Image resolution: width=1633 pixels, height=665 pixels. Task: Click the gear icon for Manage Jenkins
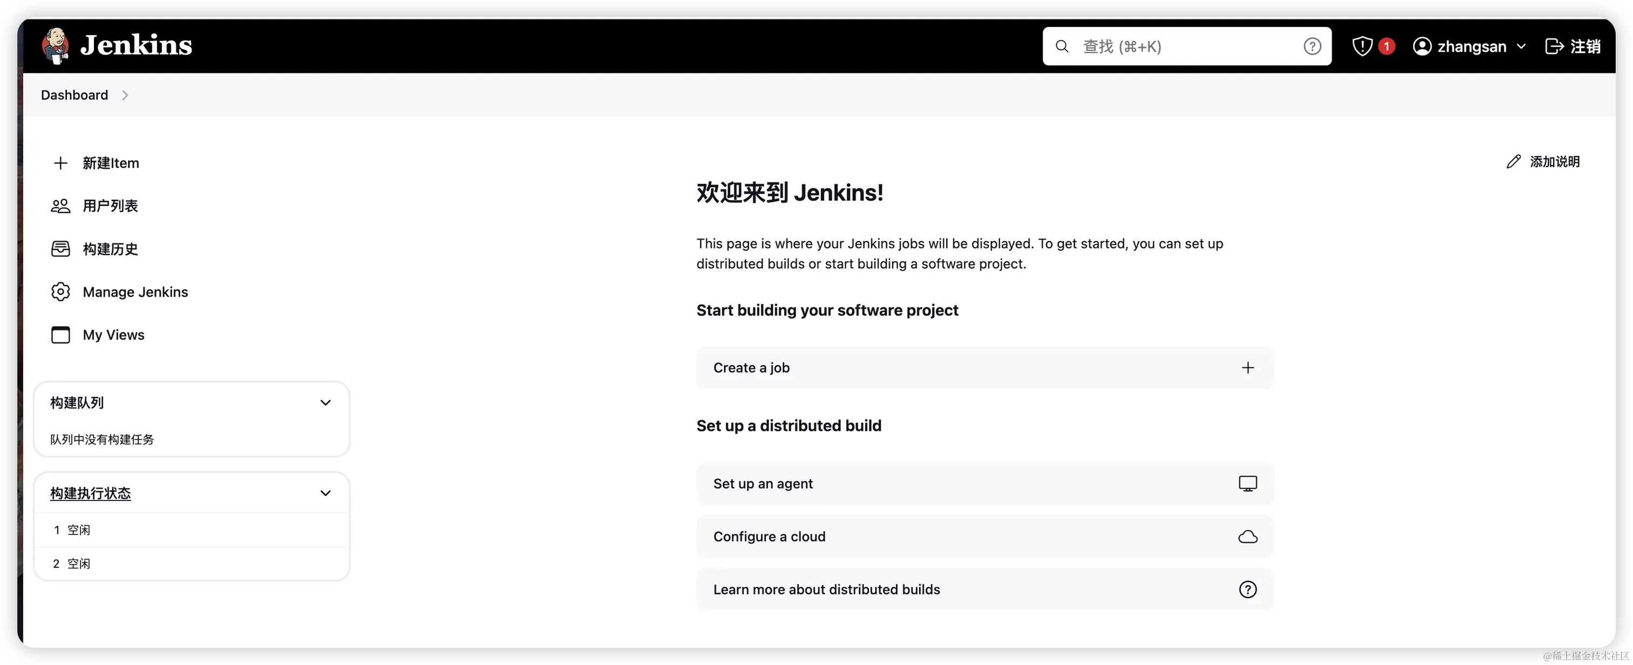click(60, 292)
